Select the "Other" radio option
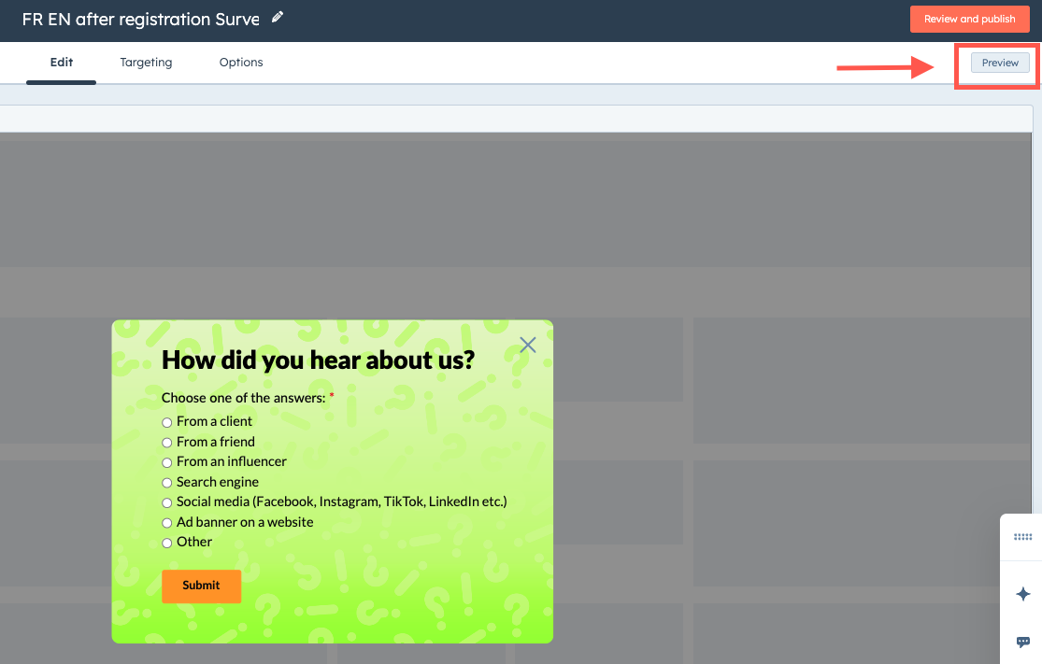The width and height of the screenshot is (1042, 664). 166,544
